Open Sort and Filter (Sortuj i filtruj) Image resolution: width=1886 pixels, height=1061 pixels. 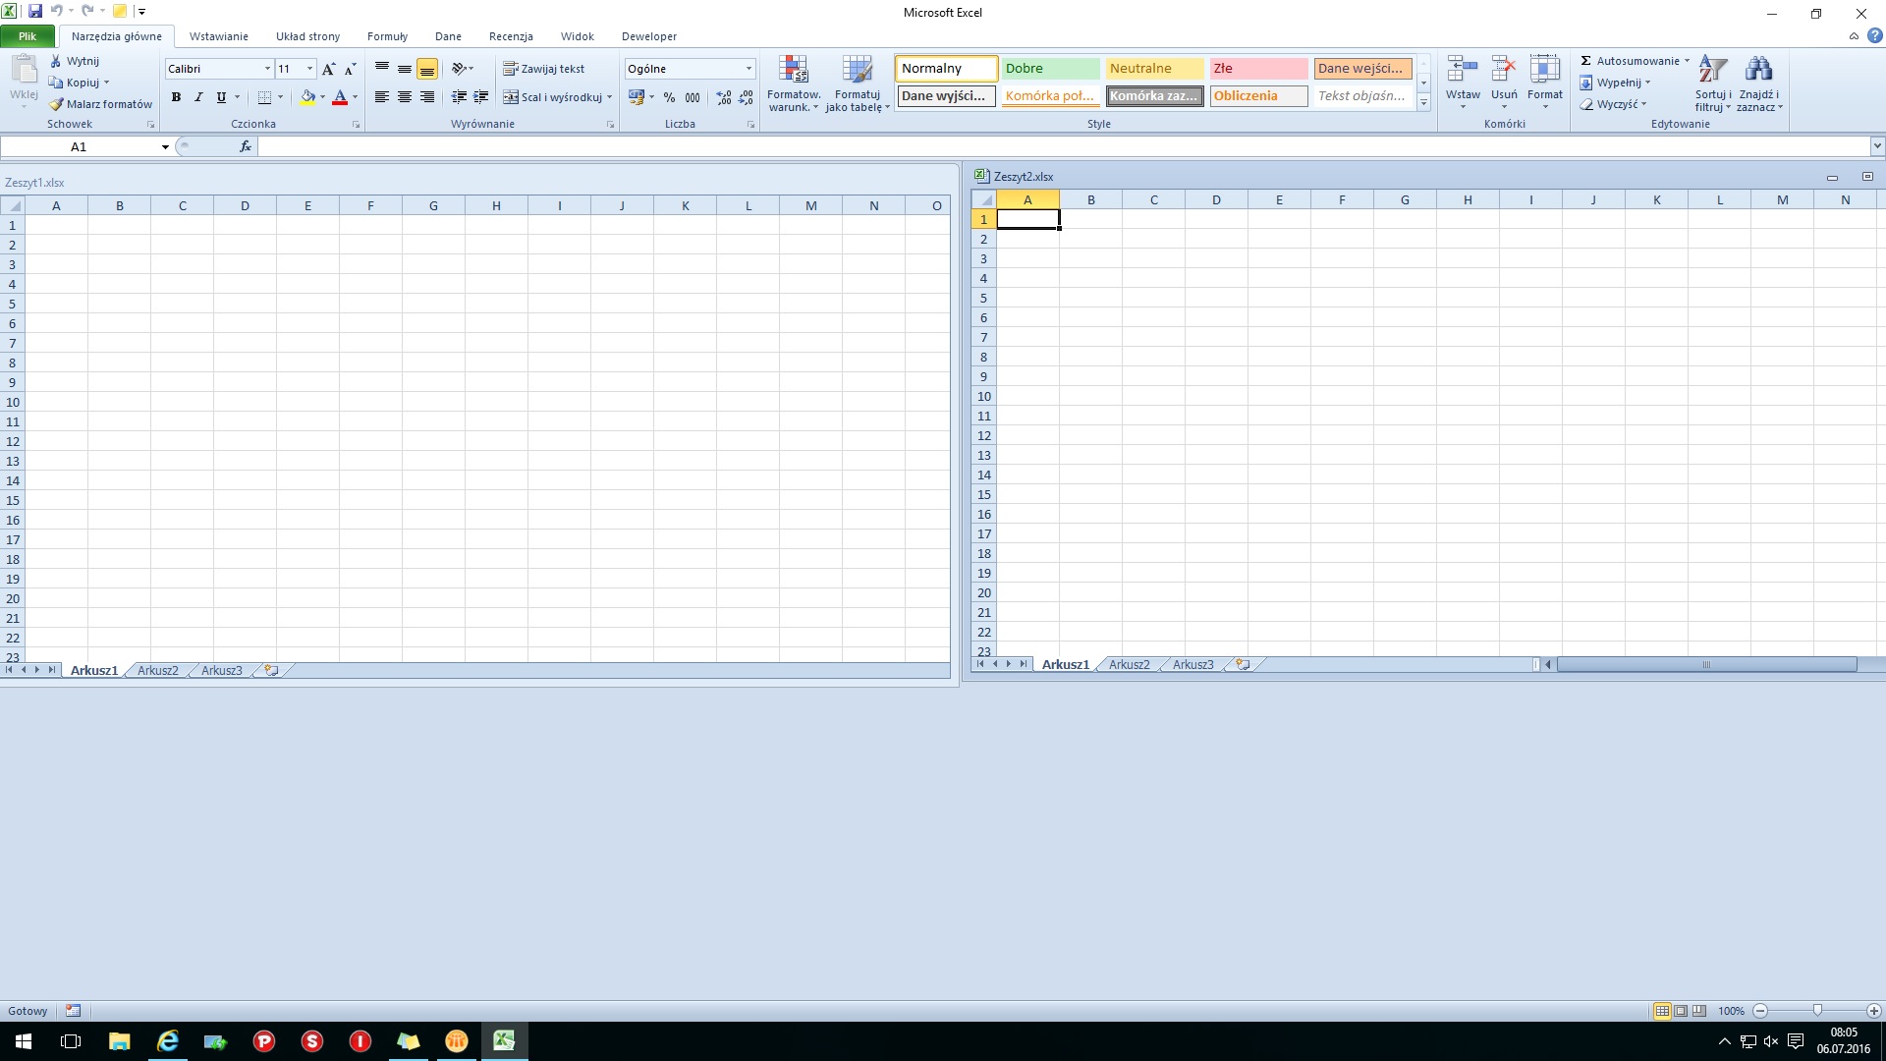(1713, 84)
